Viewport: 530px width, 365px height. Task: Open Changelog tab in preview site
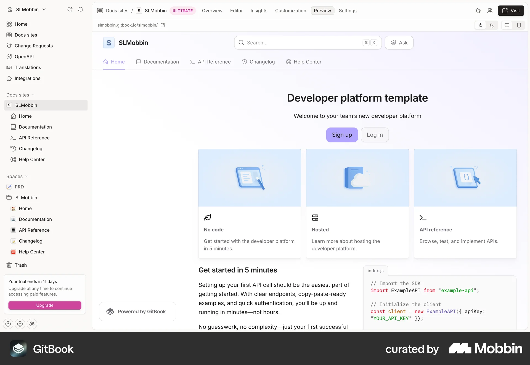[x=258, y=62]
